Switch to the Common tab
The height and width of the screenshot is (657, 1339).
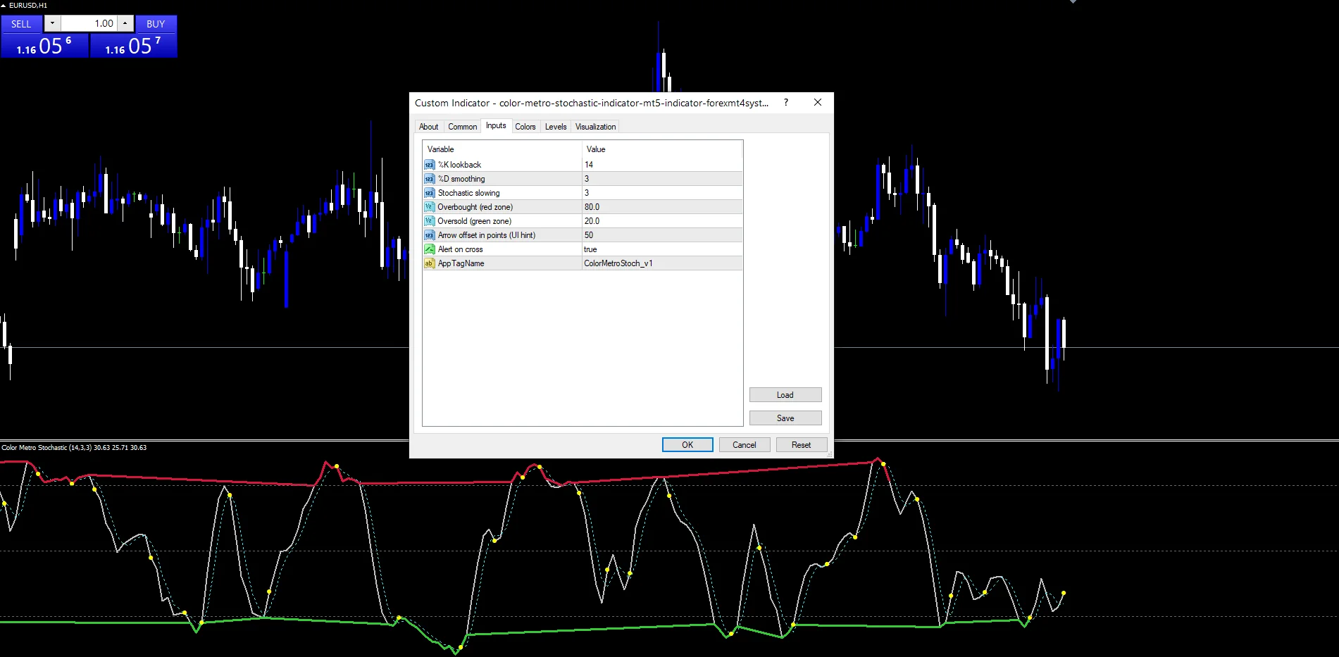[462, 127]
